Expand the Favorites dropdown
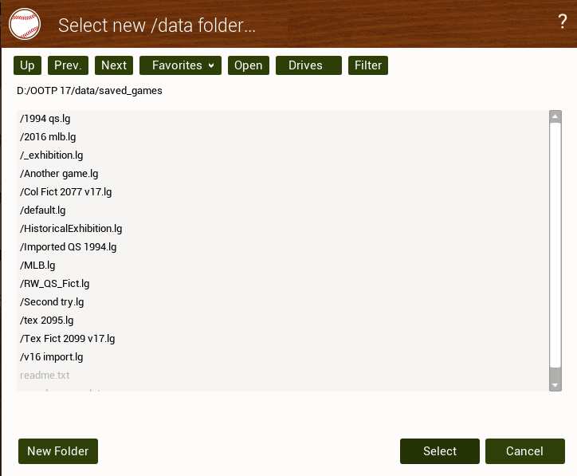577x476 pixels. click(x=180, y=65)
